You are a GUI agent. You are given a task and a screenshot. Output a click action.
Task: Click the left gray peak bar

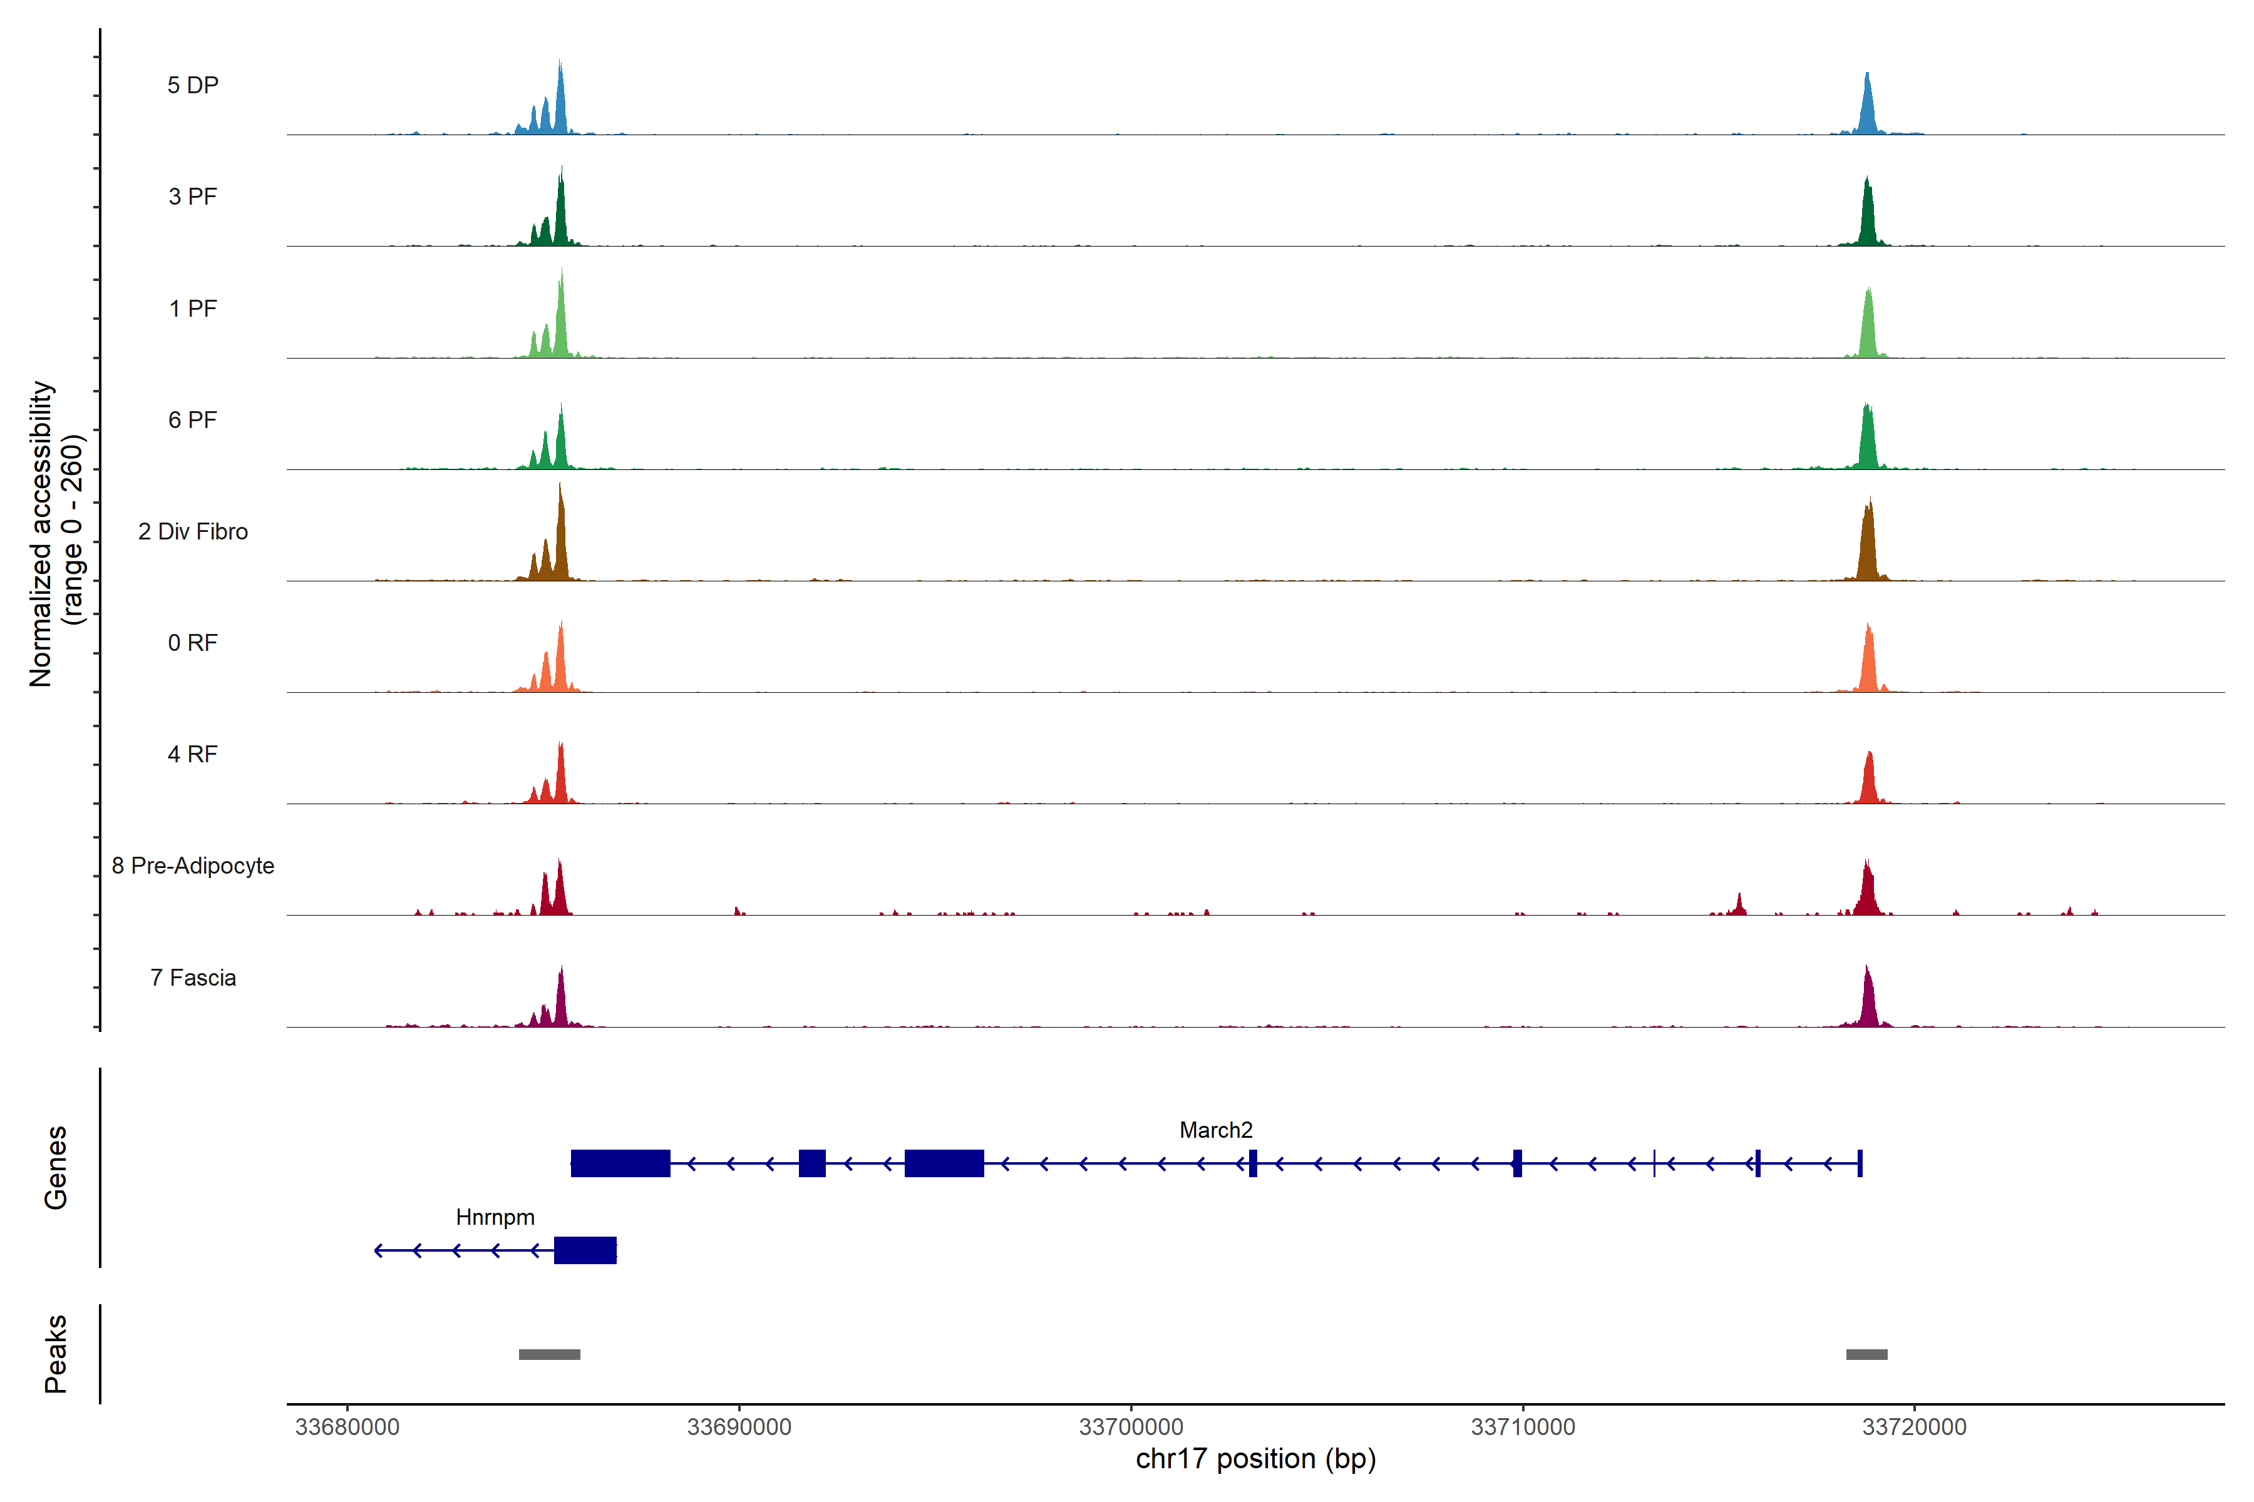pos(549,1354)
